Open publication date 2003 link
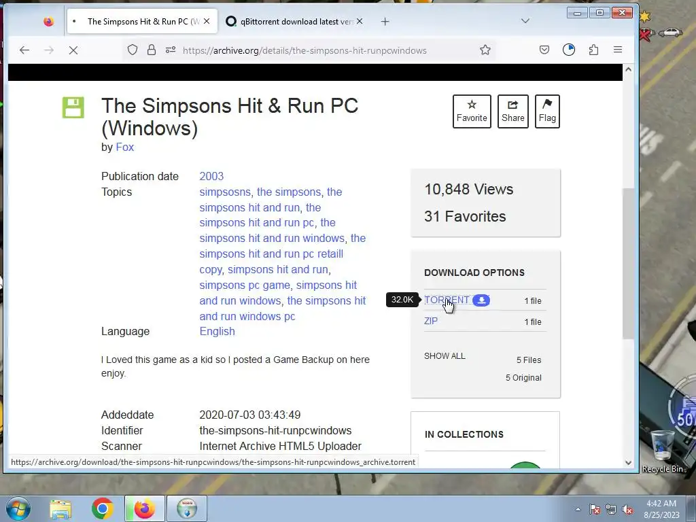The width and height of the screenshot is (696, 522). tap(211, 176)
